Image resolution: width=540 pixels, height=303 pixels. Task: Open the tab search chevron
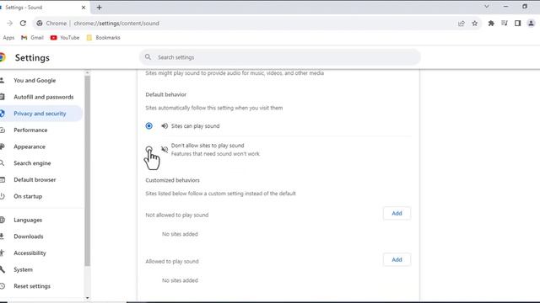[x=487, y=7]
